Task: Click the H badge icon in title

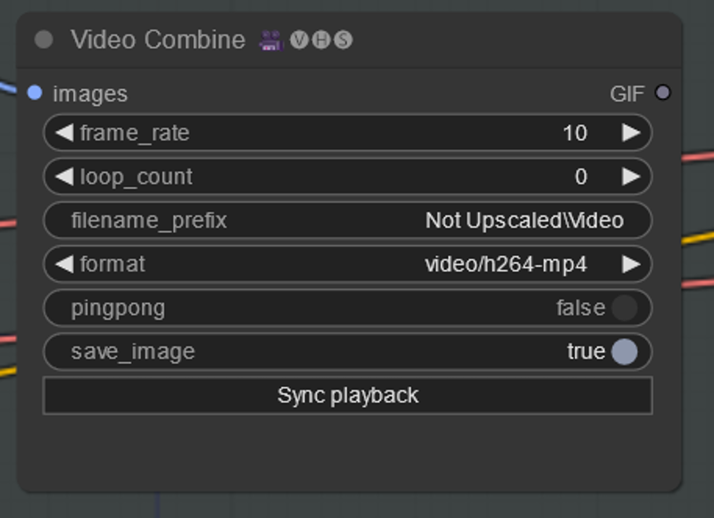Action: click(321, 40)
